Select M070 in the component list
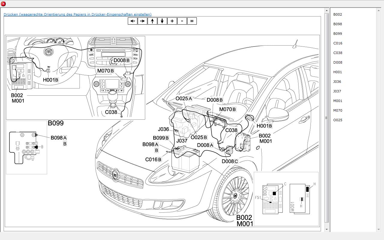Image resolution: width=384 pixels, height=240 pixels. click(x=337, y=110)
